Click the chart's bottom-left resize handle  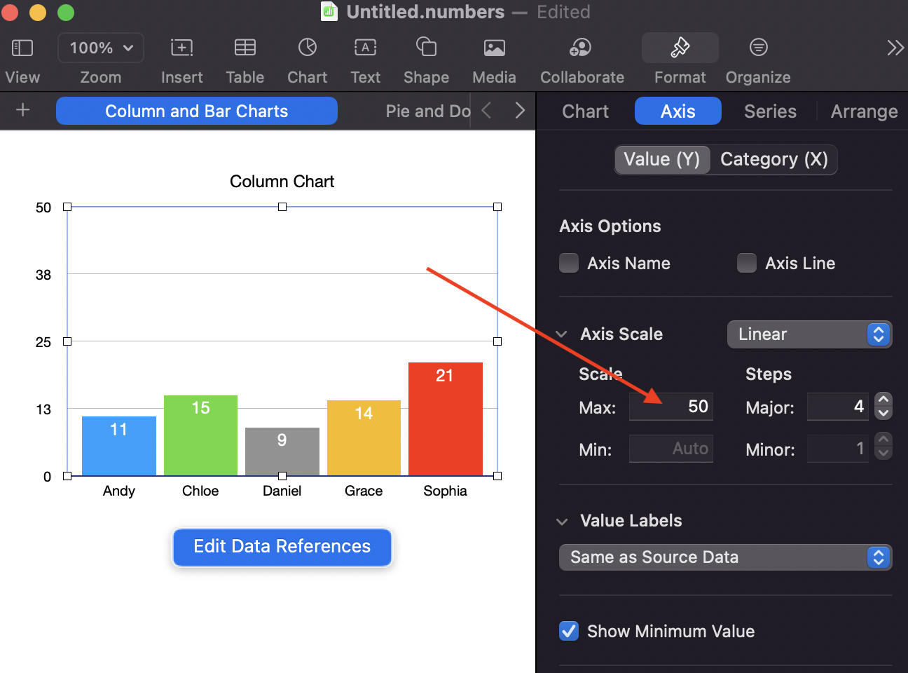point(67,476)
